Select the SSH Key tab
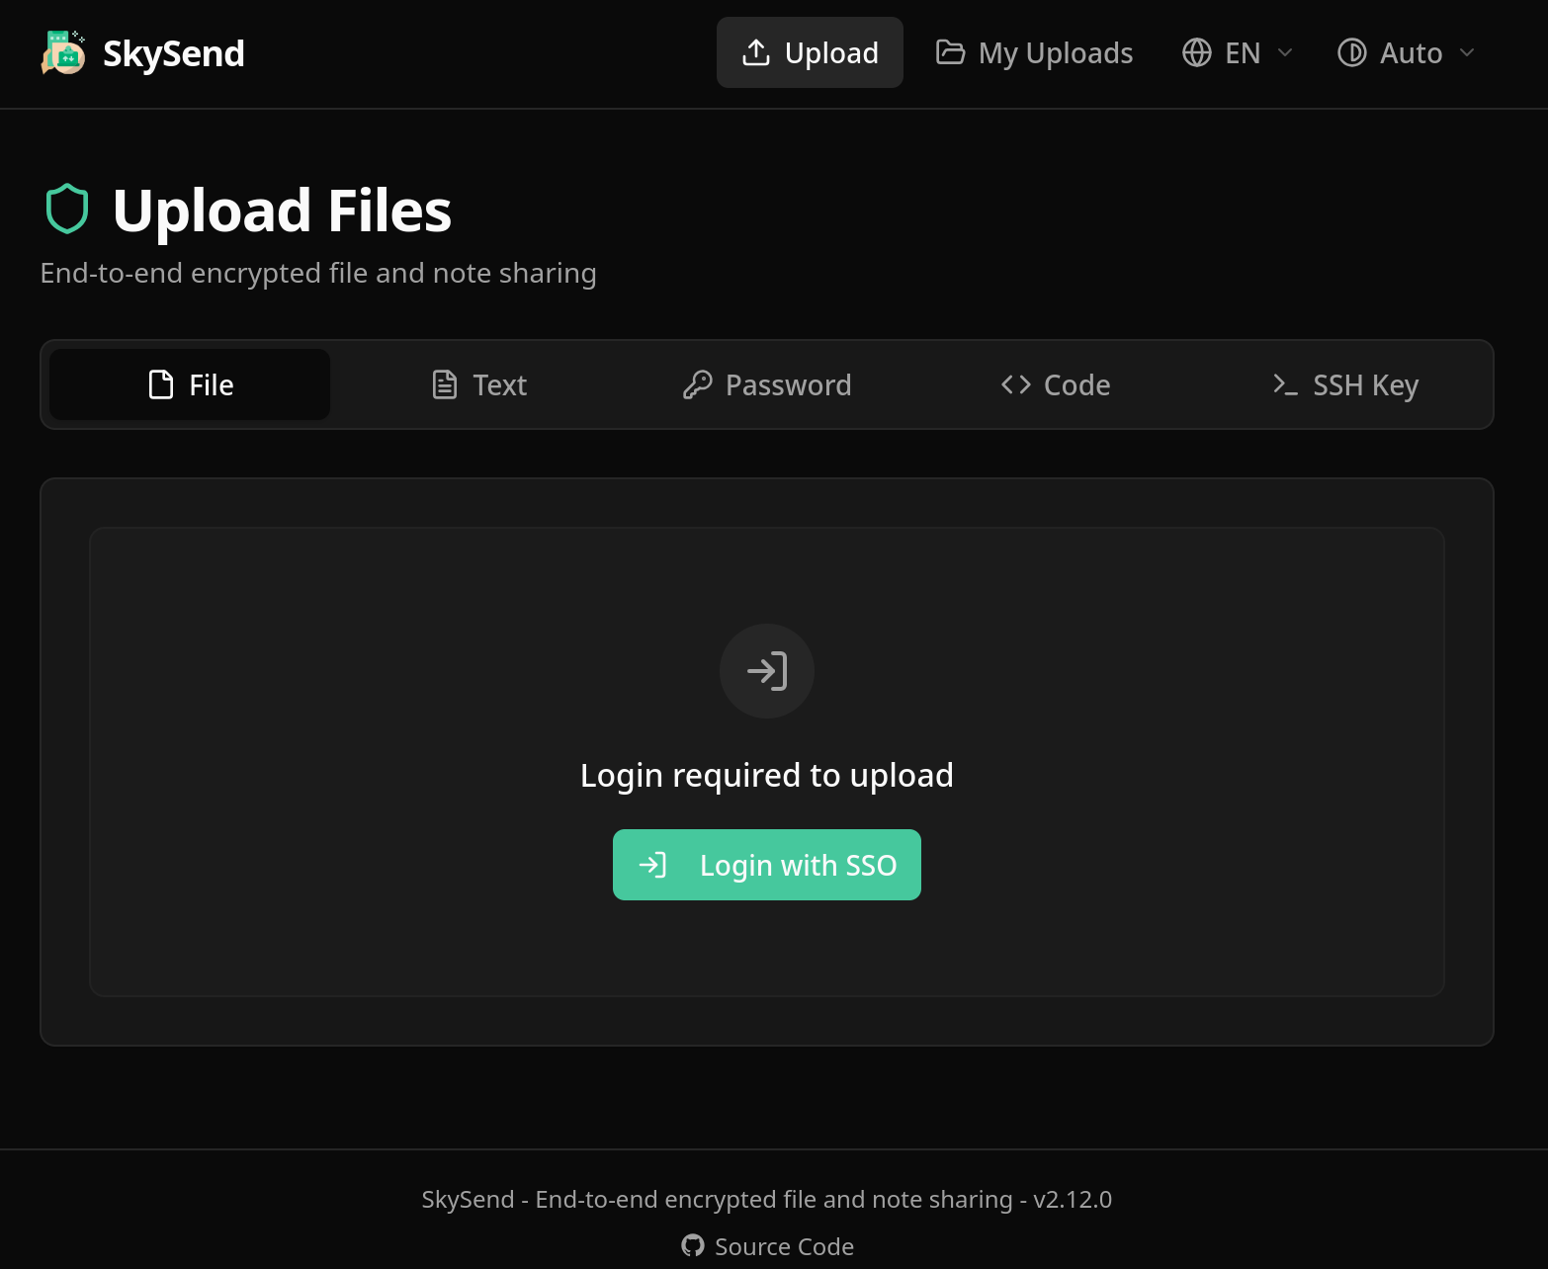 1344,384
